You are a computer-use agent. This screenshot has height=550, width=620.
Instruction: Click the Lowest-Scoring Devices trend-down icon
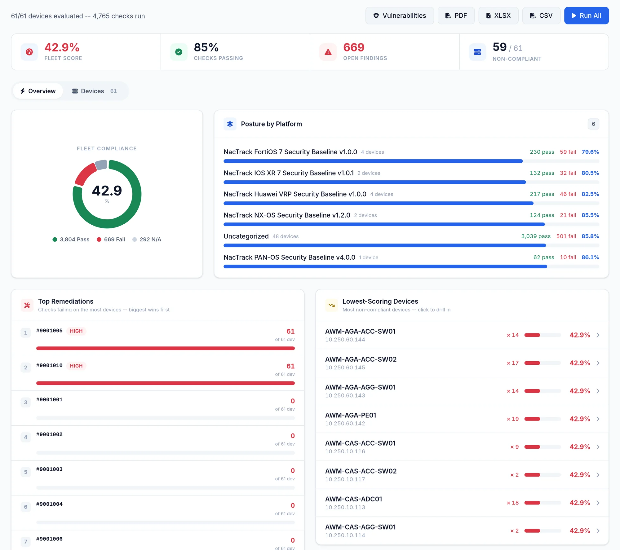[332, 305]
